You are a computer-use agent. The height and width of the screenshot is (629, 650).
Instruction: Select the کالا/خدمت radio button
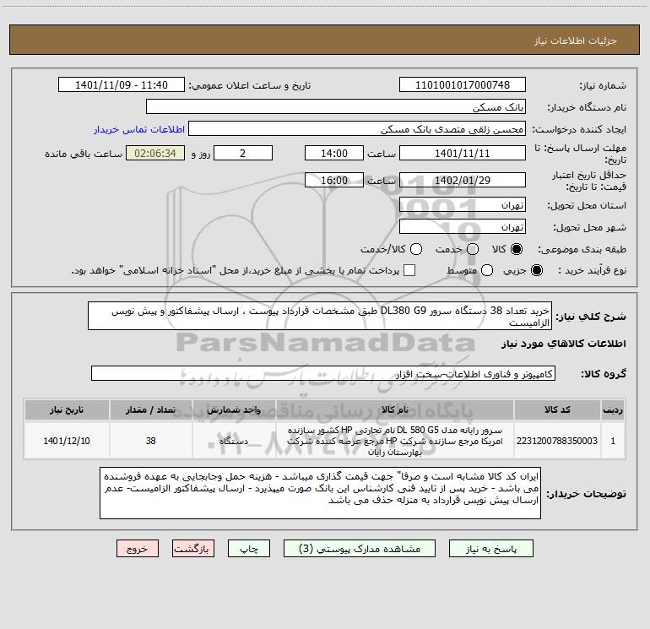pyautogui.click(x=416, y=249)
